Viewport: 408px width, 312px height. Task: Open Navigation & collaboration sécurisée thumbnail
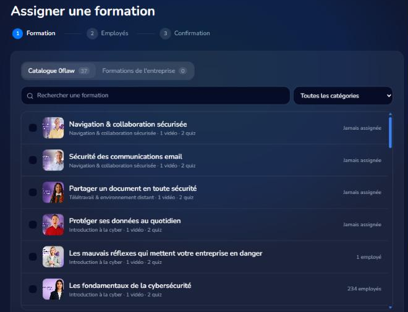coord(53,128)
